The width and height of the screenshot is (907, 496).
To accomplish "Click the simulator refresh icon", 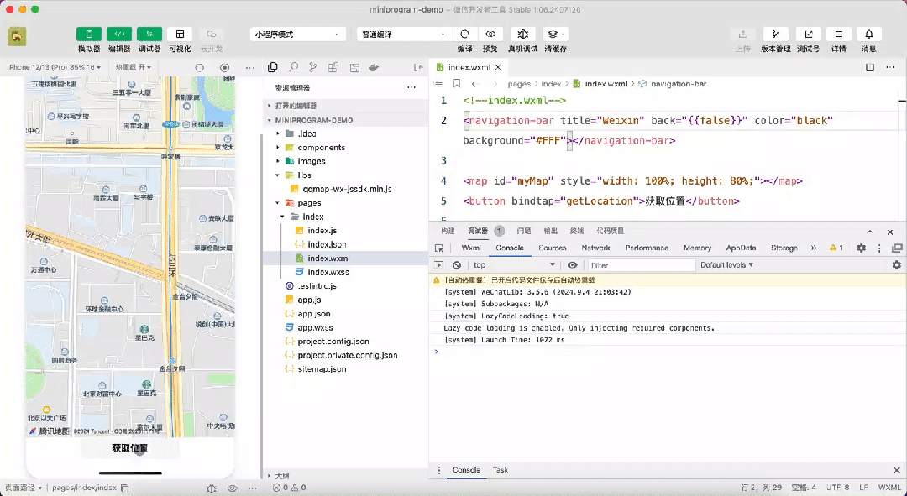I will click(x=200, y=68).
